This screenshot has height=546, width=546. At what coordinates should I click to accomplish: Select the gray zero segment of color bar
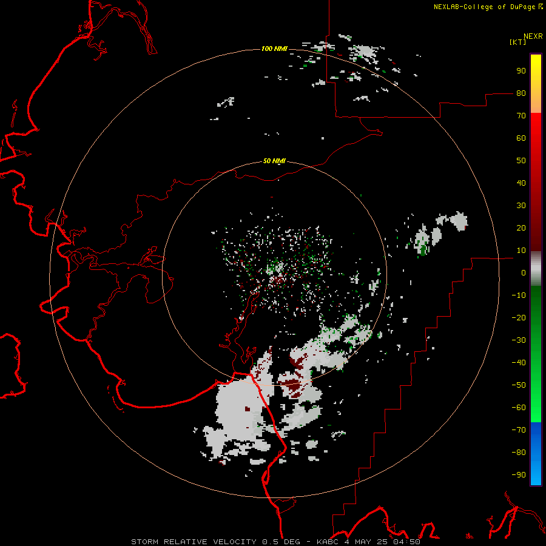click(x=536, y=269)
